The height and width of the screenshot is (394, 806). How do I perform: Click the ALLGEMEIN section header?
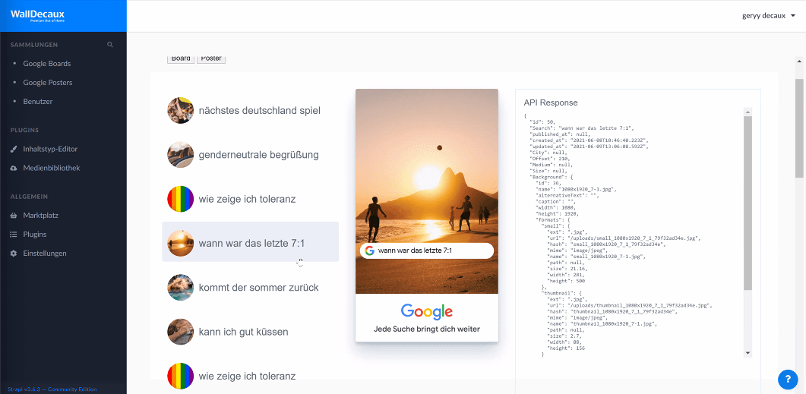[30, 196]
